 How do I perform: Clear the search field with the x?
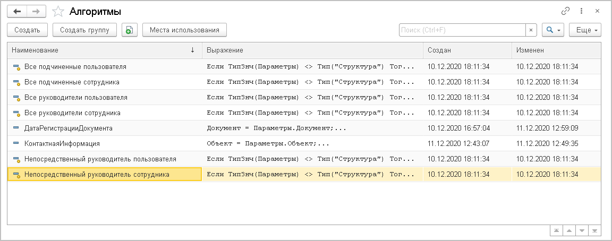tap(530, 30)
